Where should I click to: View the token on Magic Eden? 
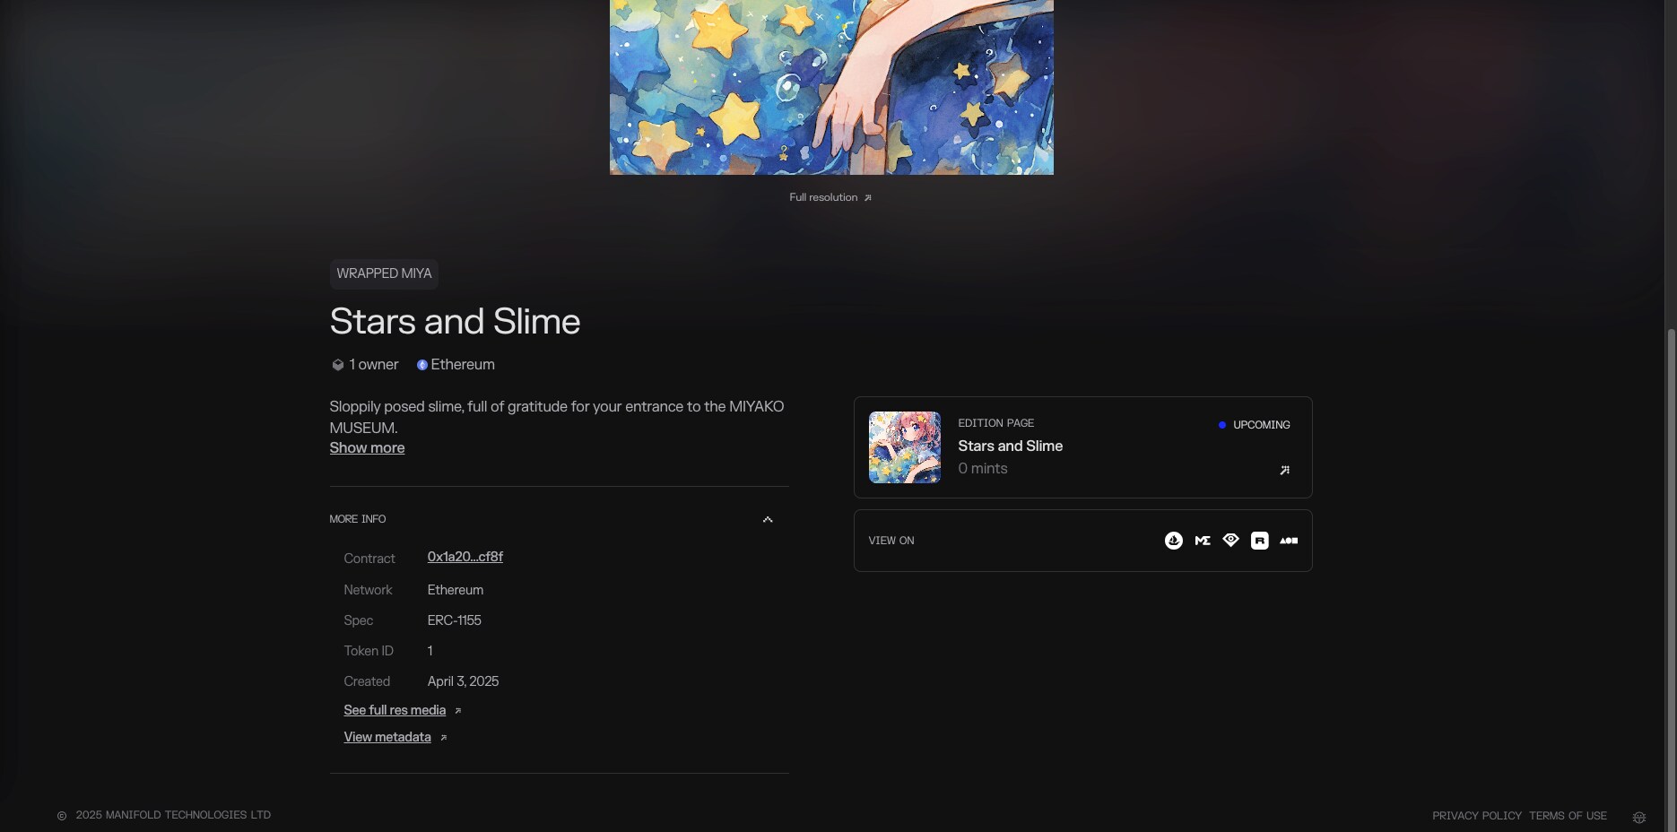1203,541
